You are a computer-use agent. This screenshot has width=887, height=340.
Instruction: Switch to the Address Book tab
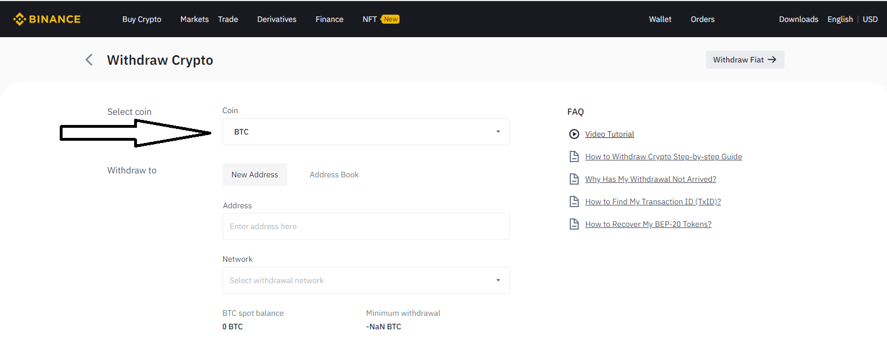[x=334, y=175]
